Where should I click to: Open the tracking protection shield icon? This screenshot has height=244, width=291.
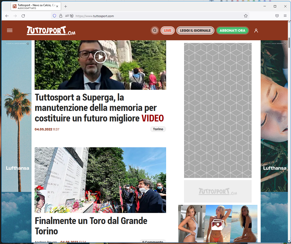click(54, 16)
